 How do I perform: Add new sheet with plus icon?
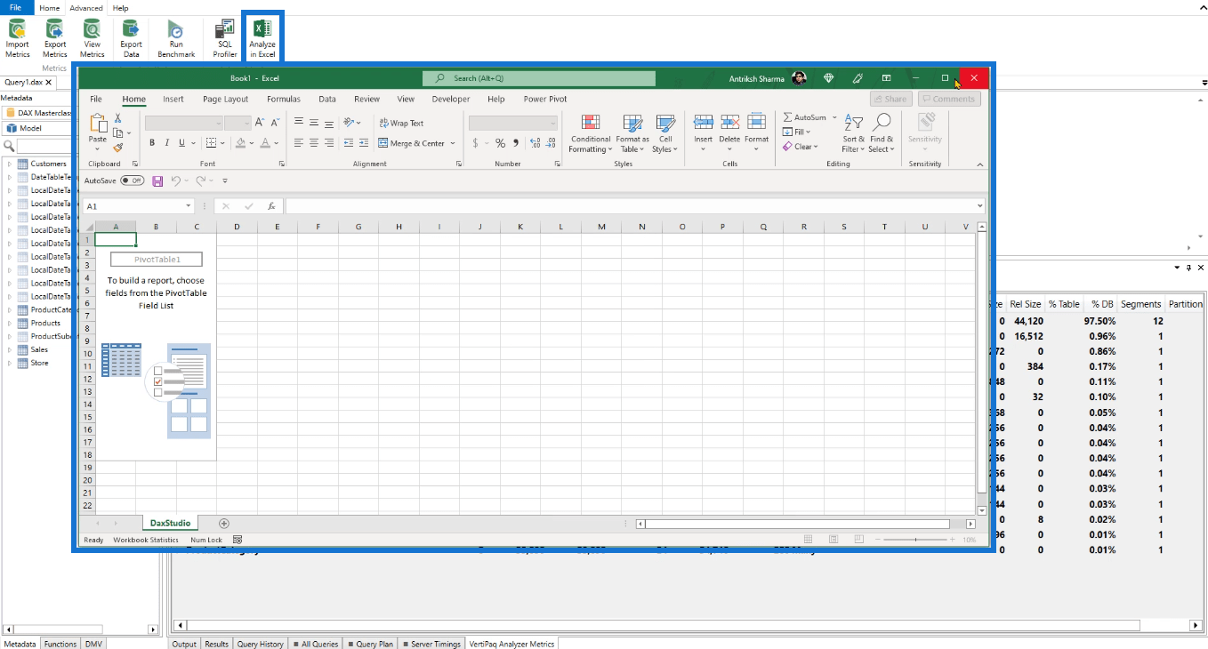pyautogui.click(x=224, y=524)
